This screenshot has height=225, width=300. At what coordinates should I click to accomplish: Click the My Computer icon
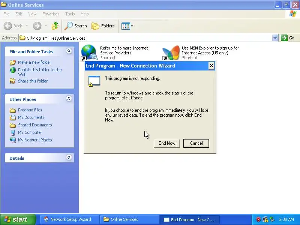click(x=13, y=133)
